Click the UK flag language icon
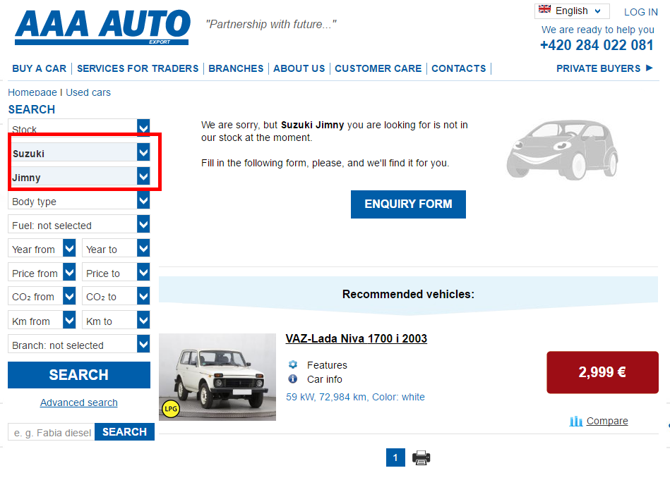The width and height of the screenshot is (670, 504). tap(544, 9)
